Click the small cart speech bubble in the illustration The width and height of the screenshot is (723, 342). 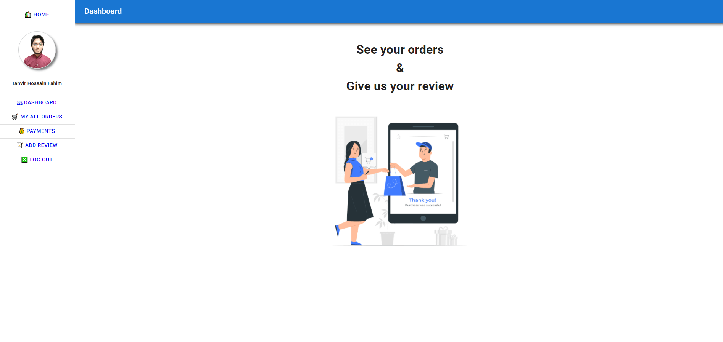pyautogui.click(x=369, y=160)
